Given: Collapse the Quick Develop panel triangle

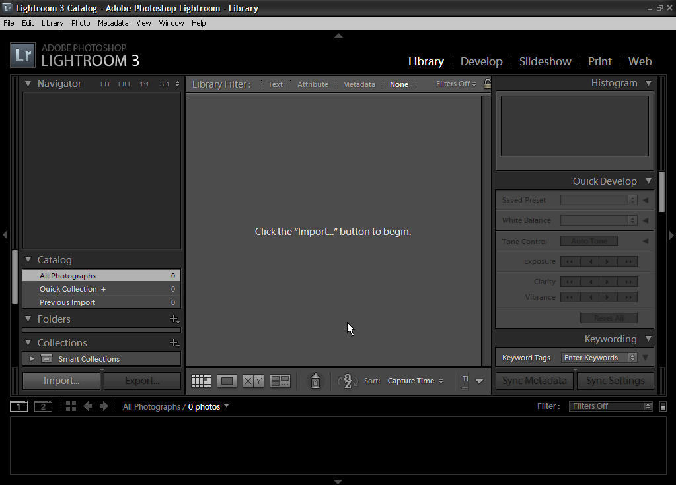Looking at the screenshot, I should tap(648, 181).
